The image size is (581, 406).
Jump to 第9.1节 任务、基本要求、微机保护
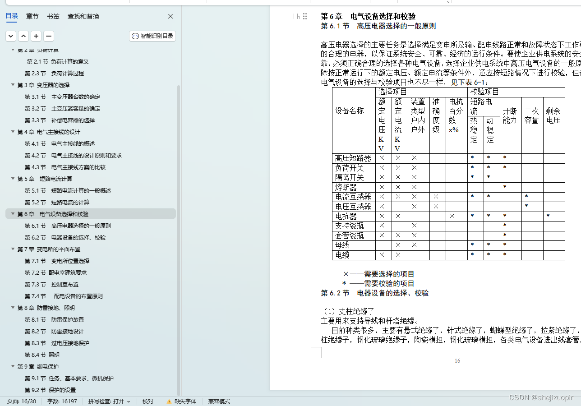point(69,378)
